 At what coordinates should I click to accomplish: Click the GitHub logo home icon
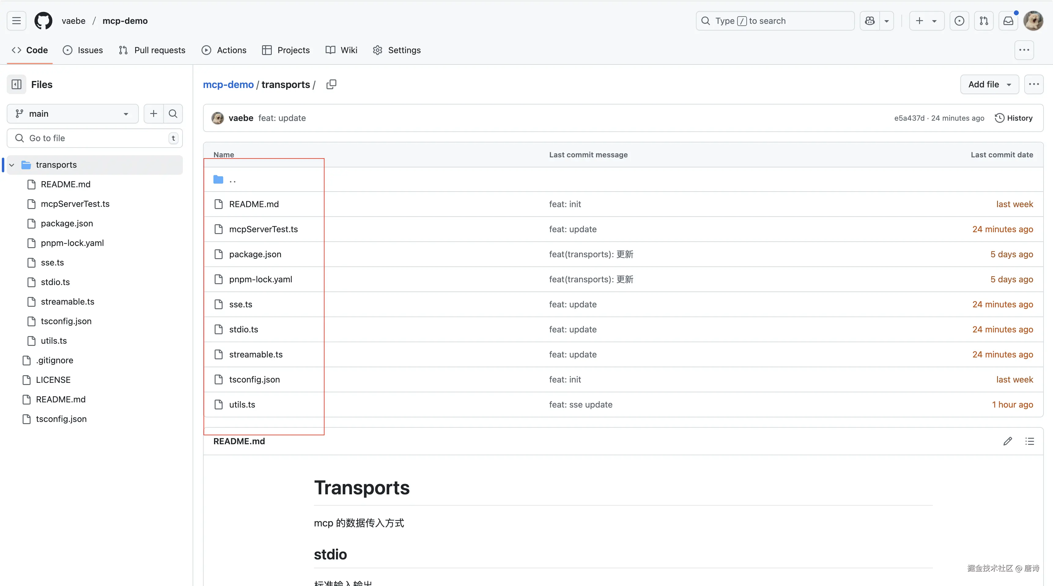point(43,21)
